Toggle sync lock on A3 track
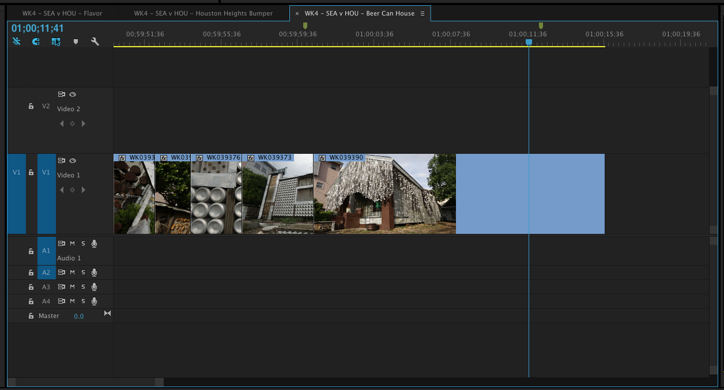This screenshot has width=724, height=390. point(61,287)
